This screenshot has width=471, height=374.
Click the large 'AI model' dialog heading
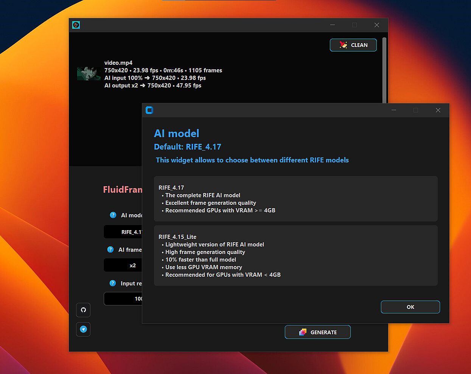(x=177, y=133)
